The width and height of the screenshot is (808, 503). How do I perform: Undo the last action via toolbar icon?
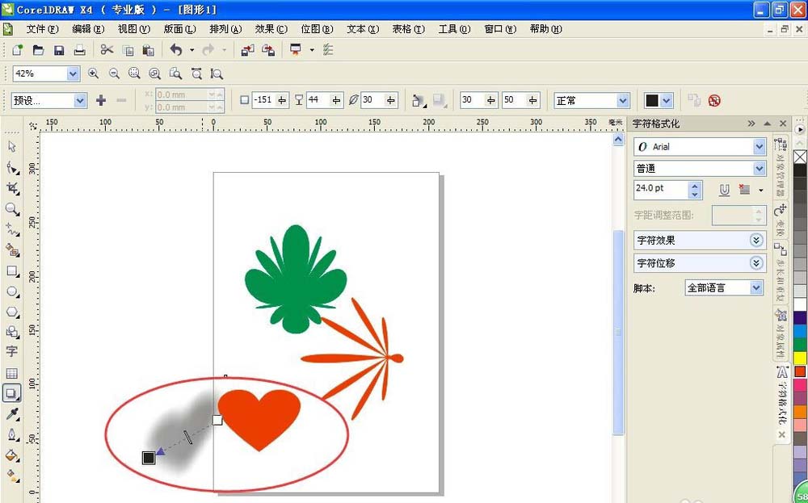(177, 49)
